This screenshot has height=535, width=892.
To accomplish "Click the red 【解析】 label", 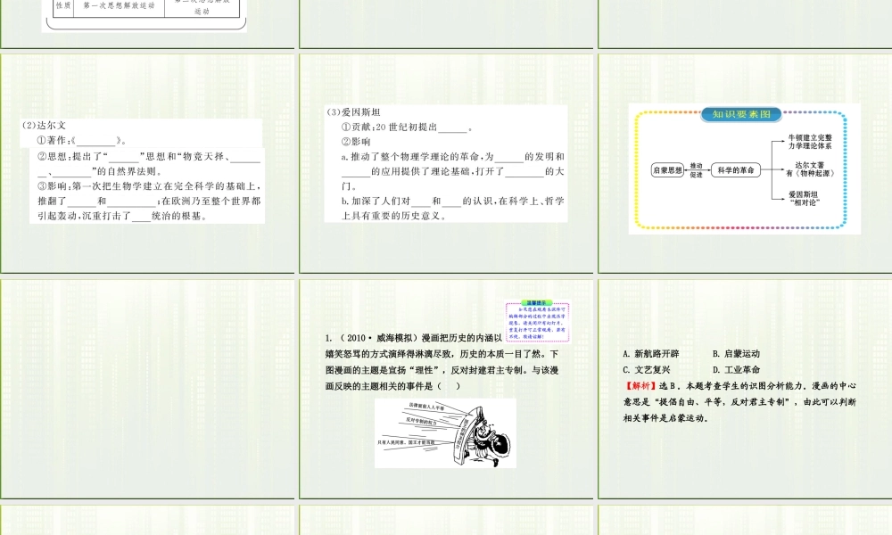I will pos(640,385).
